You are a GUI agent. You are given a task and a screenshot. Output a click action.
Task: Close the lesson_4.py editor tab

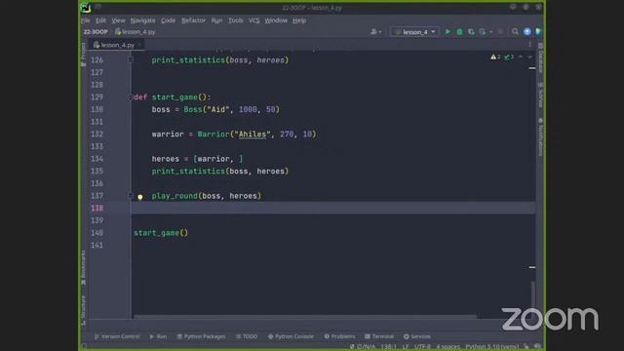[139, 45]
